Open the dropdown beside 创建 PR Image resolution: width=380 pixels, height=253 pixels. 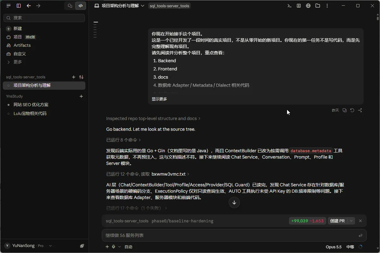pos(351,221)
